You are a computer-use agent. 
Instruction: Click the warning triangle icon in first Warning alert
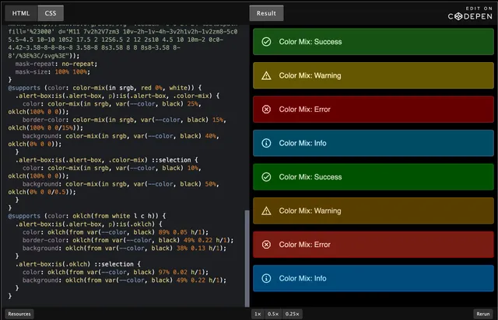(x=267, y=75)
